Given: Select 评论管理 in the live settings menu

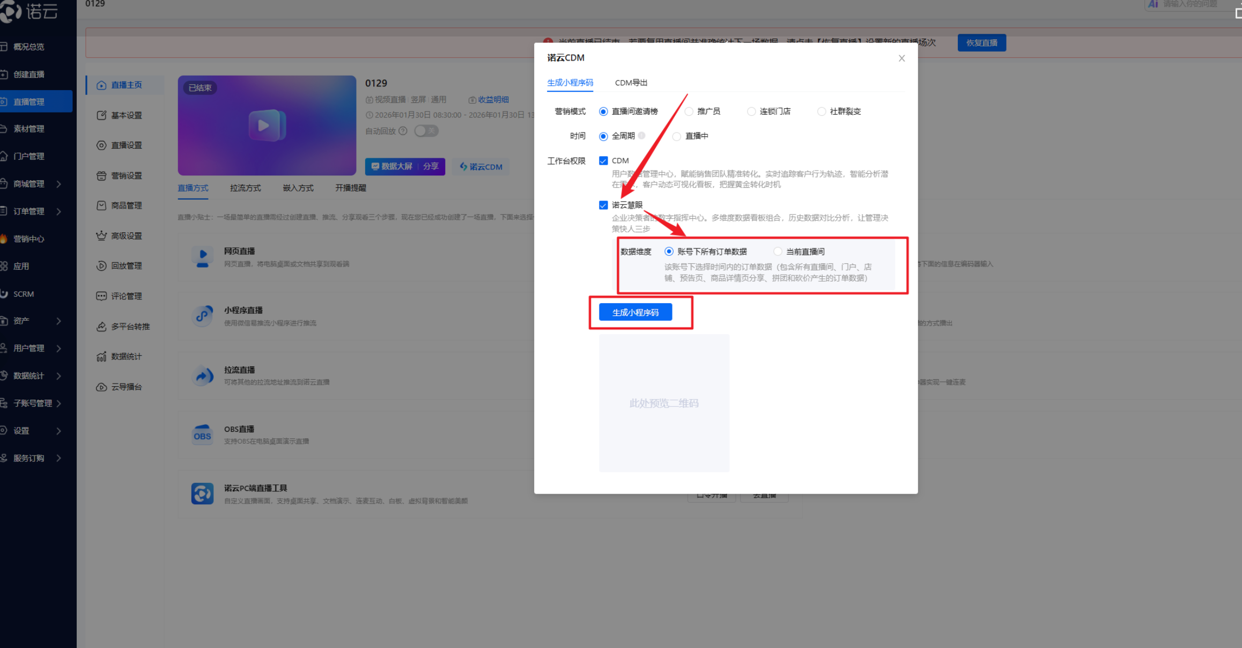Looking at the screenshot, I should (126, 296).
